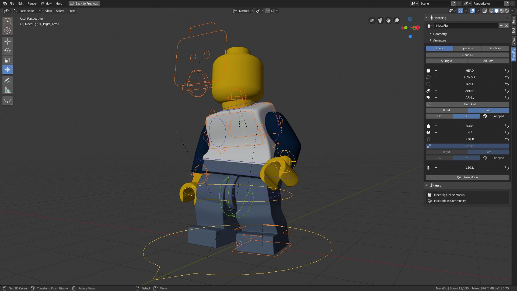The image size is (517, 291).
Task: Open the File menu
Action: coord(12,4)
